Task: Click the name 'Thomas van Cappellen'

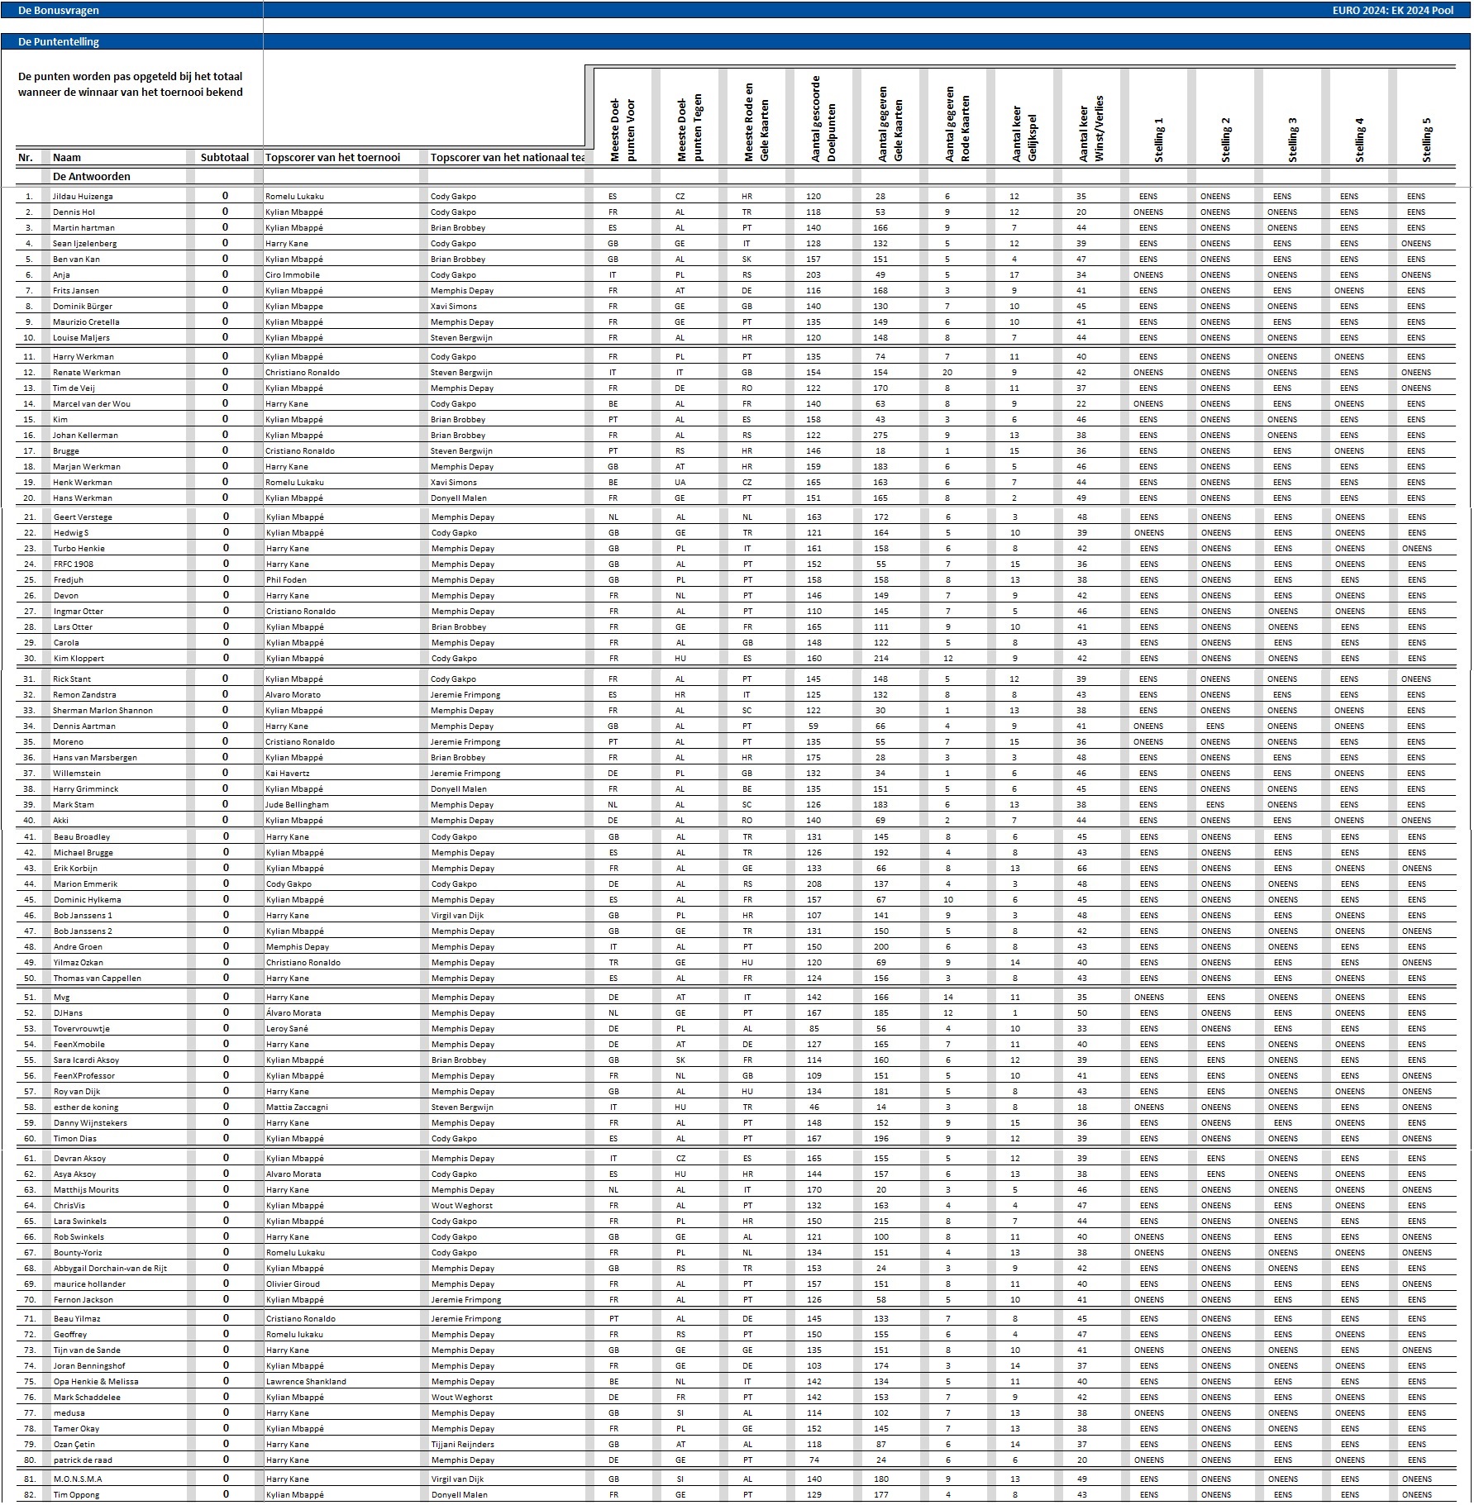Action: pyautogui.click(x=98, y=979)
